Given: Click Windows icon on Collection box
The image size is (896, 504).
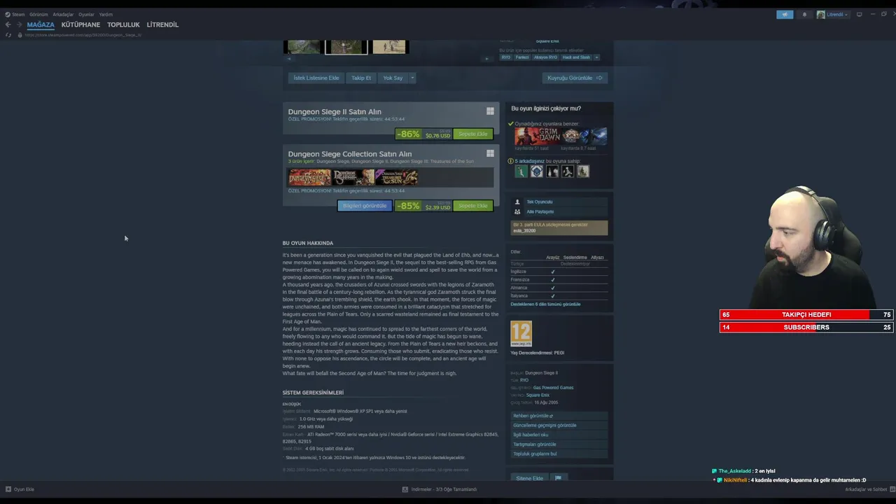Looking at the screenshot, I should pos(490,153).
